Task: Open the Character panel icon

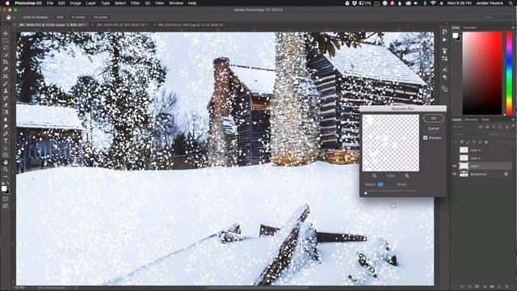Action: [444, 70]
